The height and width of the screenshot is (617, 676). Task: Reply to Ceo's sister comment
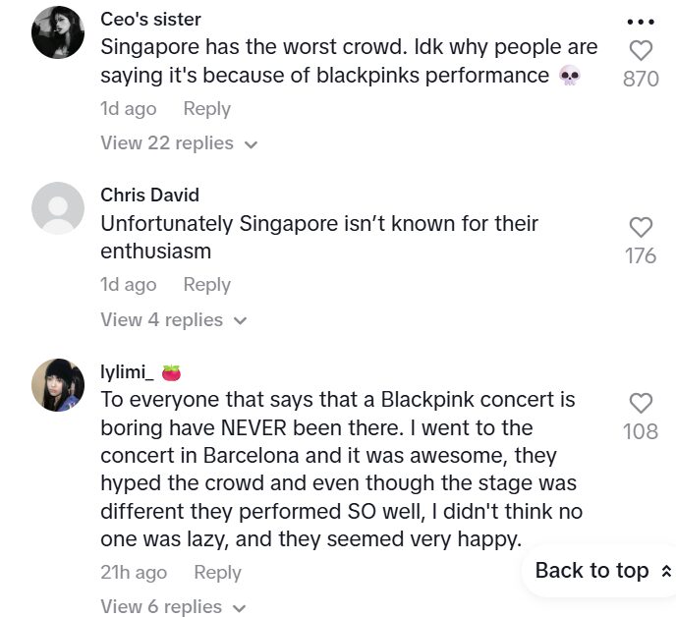(x=206, y=109)
